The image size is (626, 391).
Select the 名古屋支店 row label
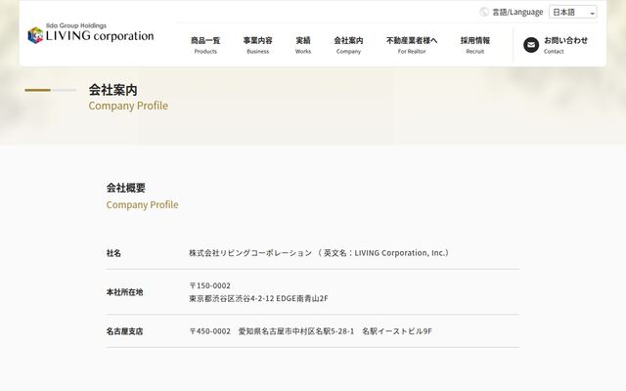(x=124, y=331)
